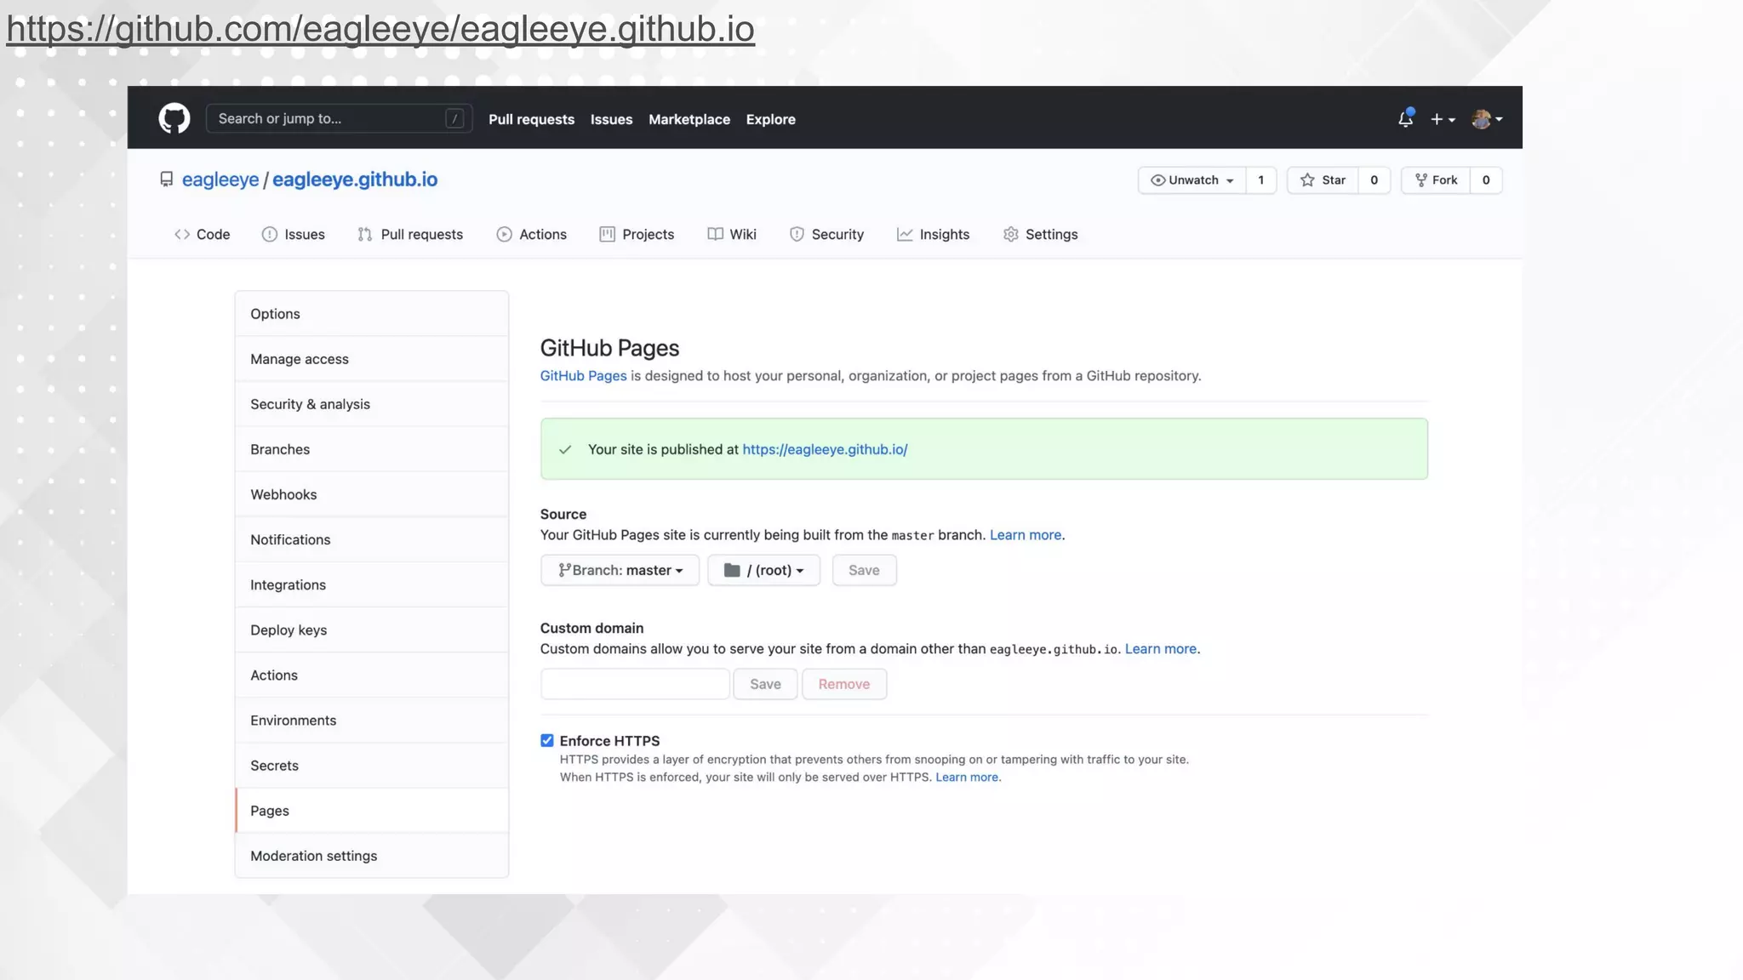The width and height of the screenshot is (1743, 980).
Task: Click the slash shortcut key icon
Action: point(454,118)
